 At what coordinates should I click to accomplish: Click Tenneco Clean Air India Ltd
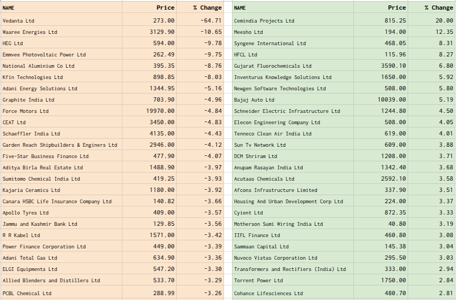[x=293, y=133]
